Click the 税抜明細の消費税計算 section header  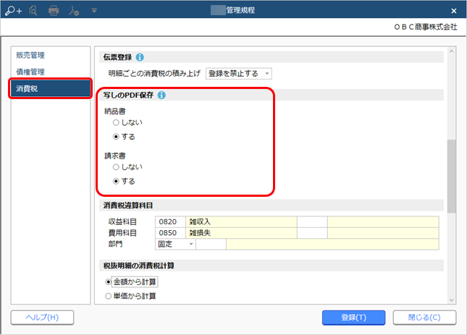tap(272, 266)
